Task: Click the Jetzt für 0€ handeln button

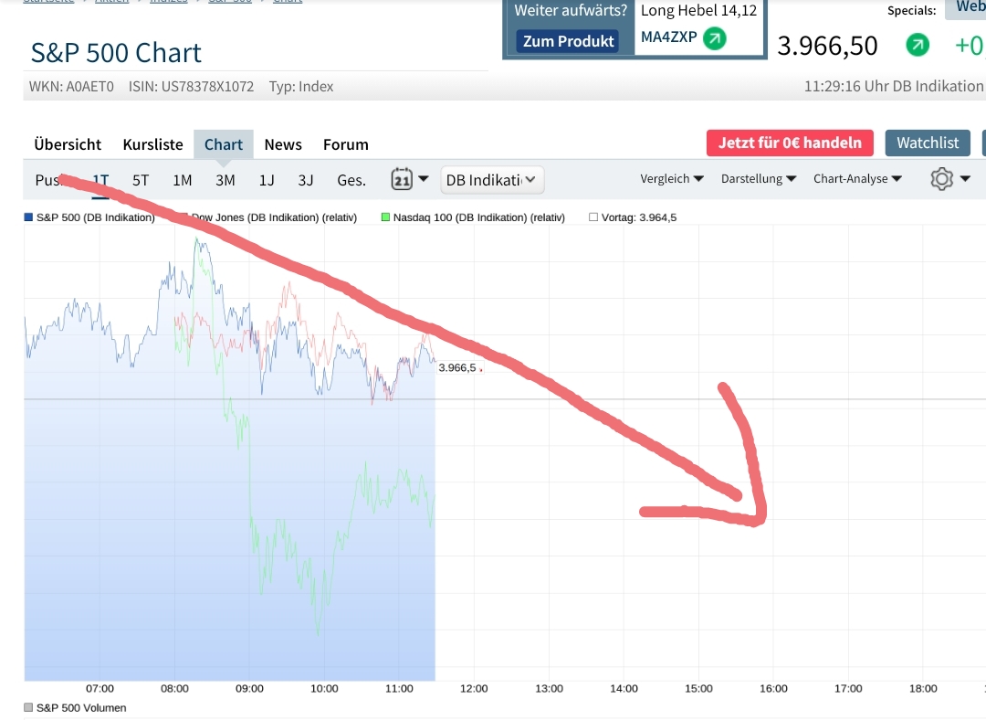Action: pyautogui.click(x=789, y=143)
